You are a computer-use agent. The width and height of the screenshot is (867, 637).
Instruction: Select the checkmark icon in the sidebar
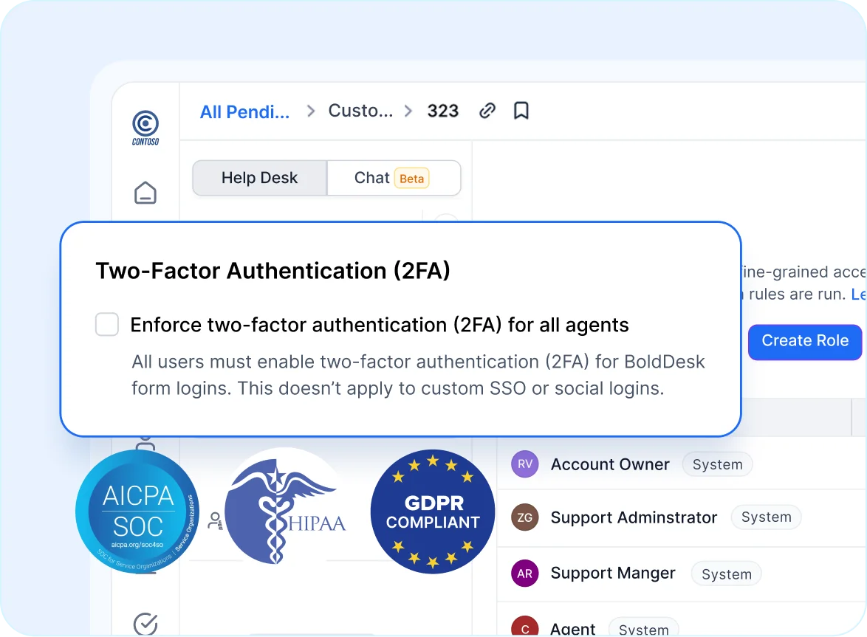click(145, 624)
